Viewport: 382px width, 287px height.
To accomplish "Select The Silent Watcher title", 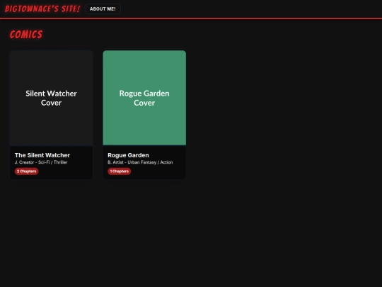I will click(x=42, y=155).
